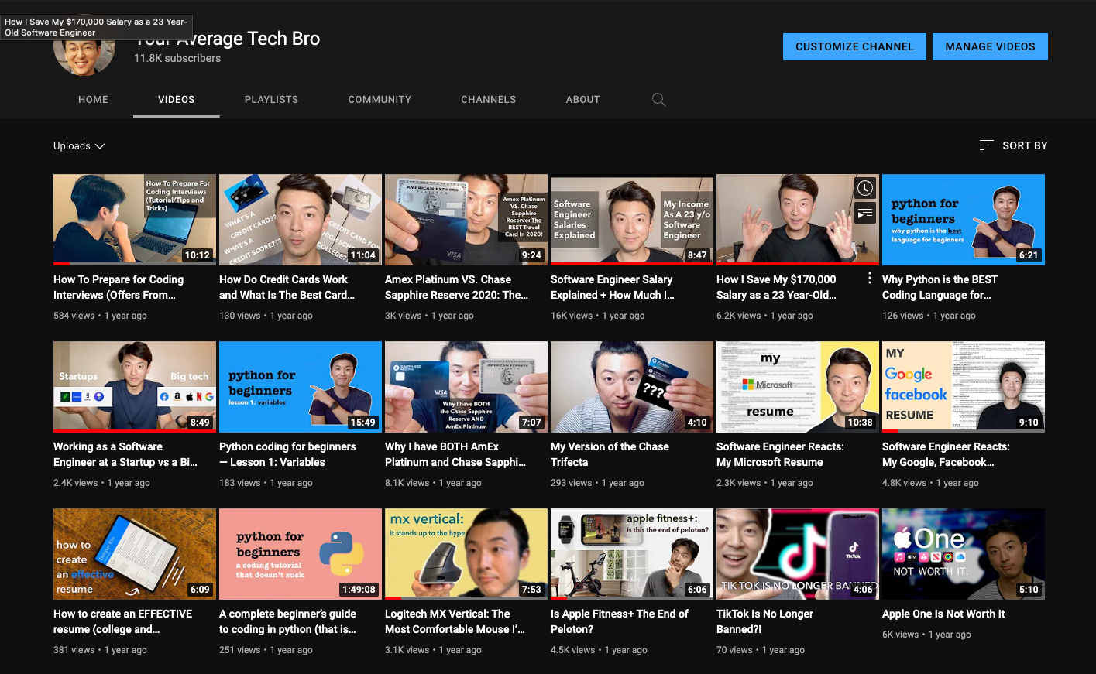Open the CHANNELS tab
Image resolution: width=1096 pixels, height=674 pixels.
489,100
